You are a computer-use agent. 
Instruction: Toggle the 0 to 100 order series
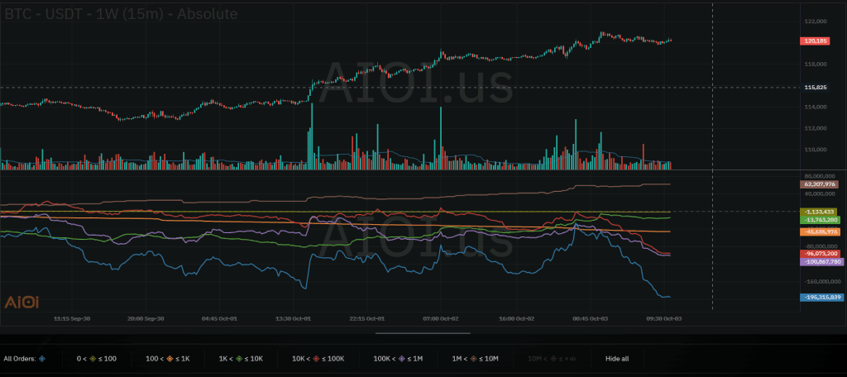pyautogui.click(x=96, y=359)
